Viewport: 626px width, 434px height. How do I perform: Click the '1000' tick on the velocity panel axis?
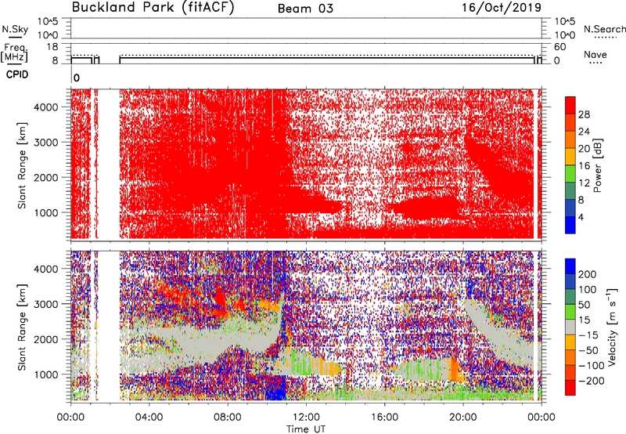pos(46,374)
